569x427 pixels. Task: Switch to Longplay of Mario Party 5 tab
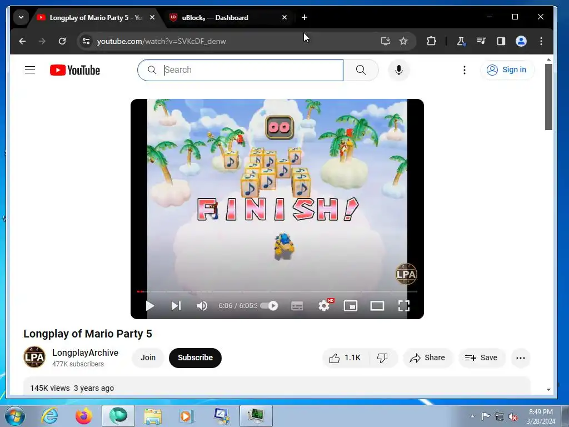(x=95, y=17)
